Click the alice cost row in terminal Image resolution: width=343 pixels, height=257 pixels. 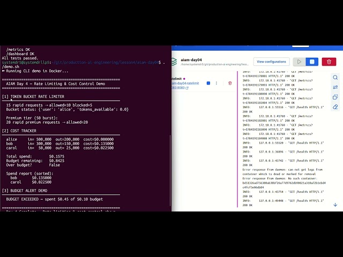click(x=60, y=139)
